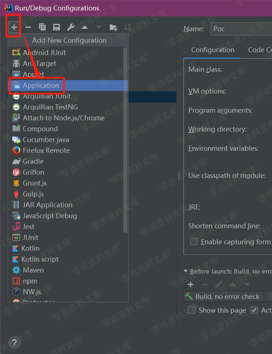Click the new folder toolbar icon
This screenshot has width=272, height=354.
(113, 27)
